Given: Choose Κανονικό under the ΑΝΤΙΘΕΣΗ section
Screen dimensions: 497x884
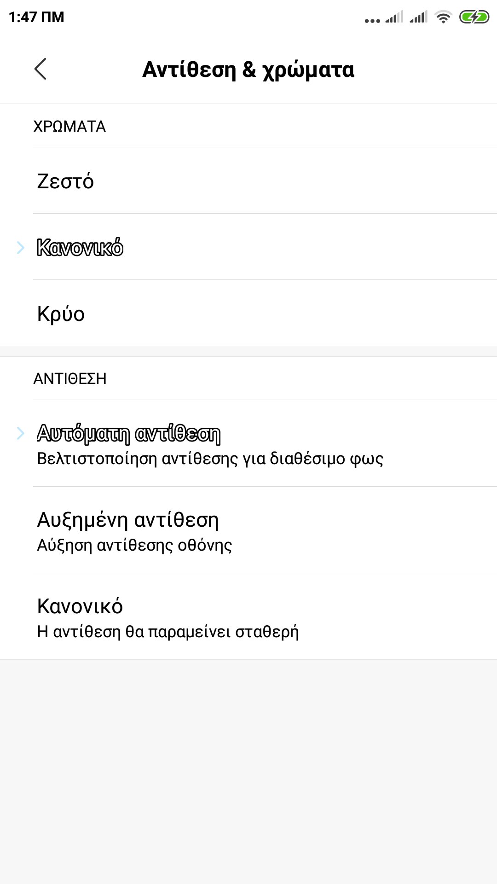Looking at the screenshot, I should coord(80,606).
